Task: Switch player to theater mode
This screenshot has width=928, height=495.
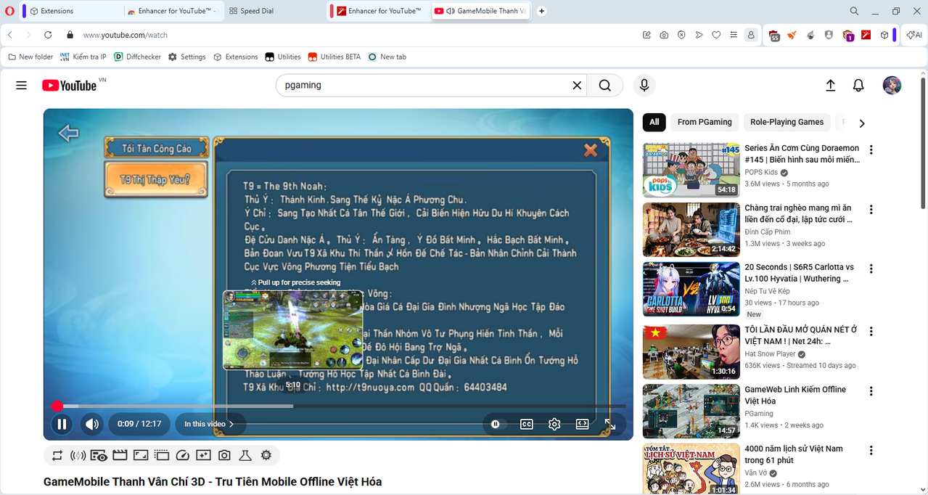Action: pos(582,424)
